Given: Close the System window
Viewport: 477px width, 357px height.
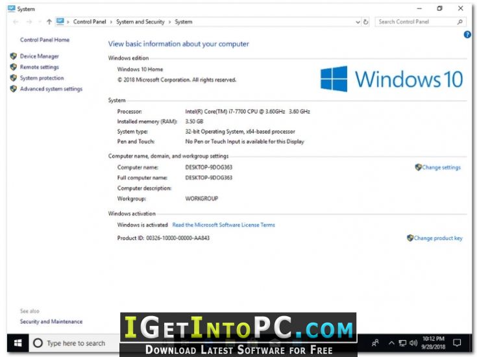Looking at the screenshot, I should click(x=461, y=8).
